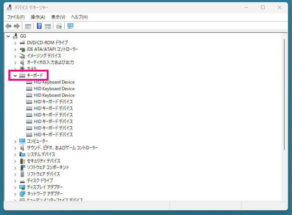Screen dimensions: 292x215
Task: Click the オーディオの入力および出力 speaker icon
Action: tap(22, 62)
